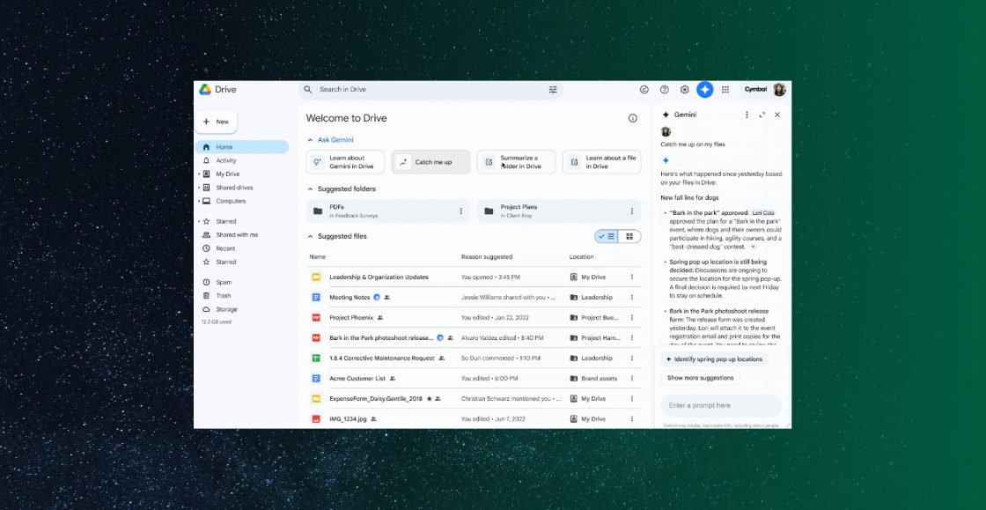The image size is (986, 510).
Task: Open the PDFs suggested folder
Action: pos(388,211)
